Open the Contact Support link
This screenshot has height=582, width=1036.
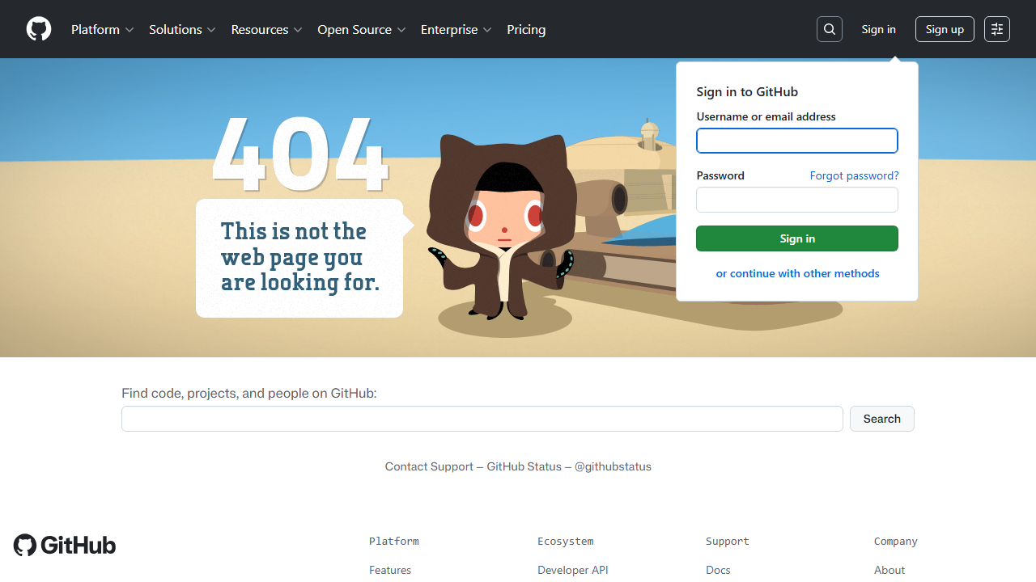pyautogui.click(x=429, y=466)
